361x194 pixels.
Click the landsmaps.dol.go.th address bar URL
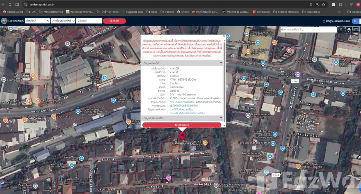coord(42,4)
